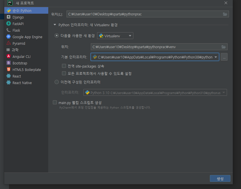
Task: Click the Django icon in project list
Action: click(x=9, y=17)
